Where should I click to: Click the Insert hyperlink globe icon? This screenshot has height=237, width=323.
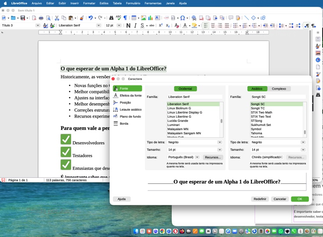[194, 18]
